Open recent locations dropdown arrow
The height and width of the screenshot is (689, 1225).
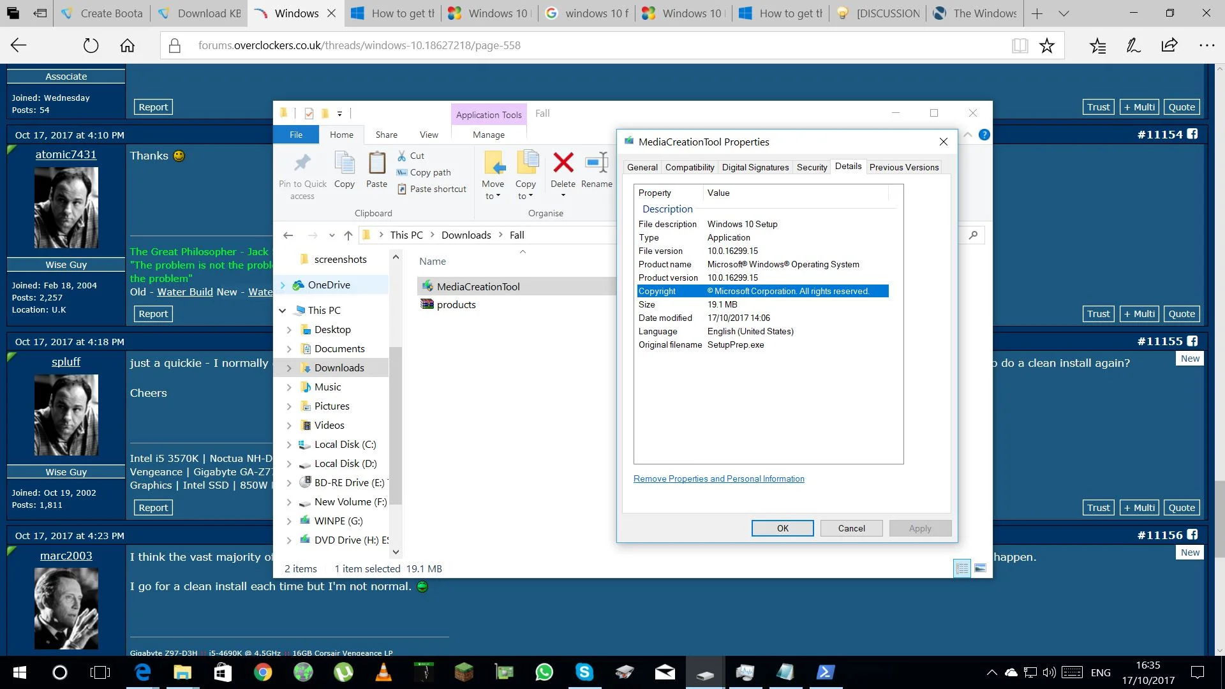coord(332,235)
